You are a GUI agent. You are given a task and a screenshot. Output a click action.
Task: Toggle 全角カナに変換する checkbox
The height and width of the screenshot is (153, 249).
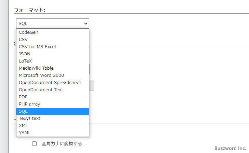point(34,144)
